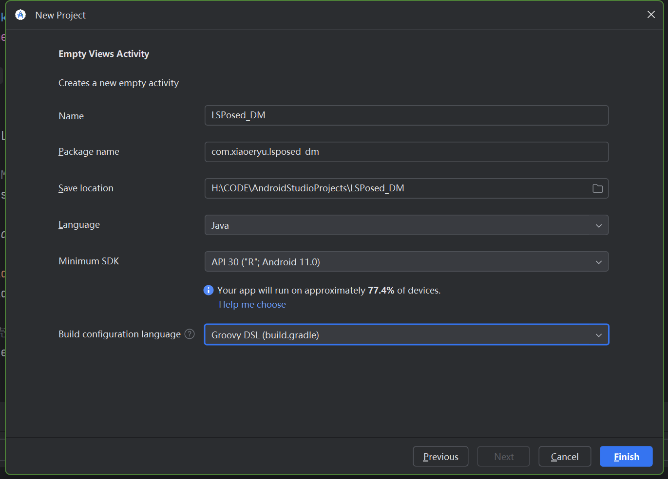Click the greyed-out Next button

tap(503, 457)
